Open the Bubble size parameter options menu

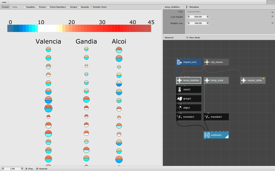[x=272, y=23]
